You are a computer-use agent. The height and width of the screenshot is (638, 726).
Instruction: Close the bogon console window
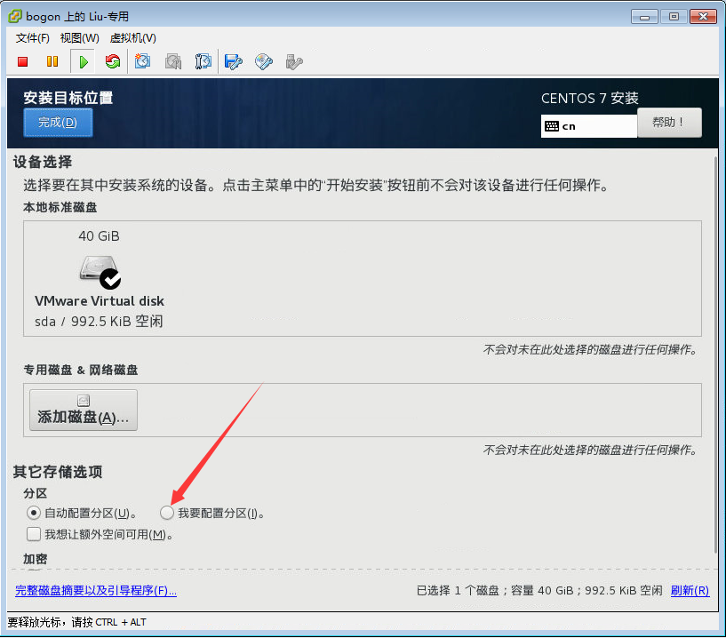[703, 17]
